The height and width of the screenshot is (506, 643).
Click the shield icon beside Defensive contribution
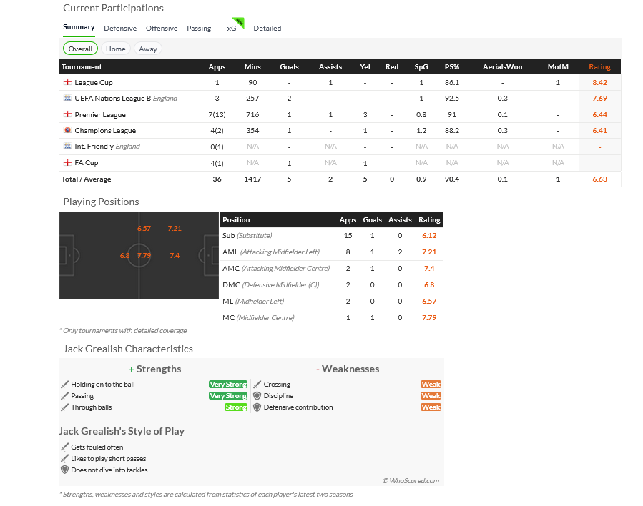click(257, 407)
